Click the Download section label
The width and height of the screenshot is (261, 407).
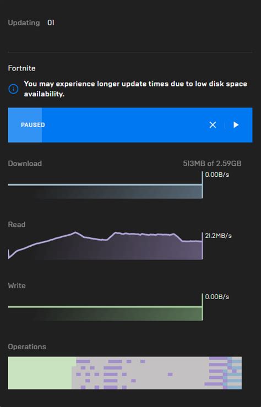pos(25,164)
